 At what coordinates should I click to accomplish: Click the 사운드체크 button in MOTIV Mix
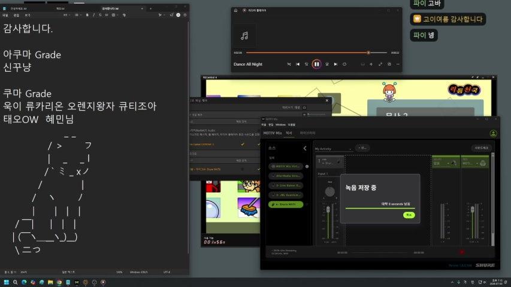pyautogui.click(x=481, y=148)
